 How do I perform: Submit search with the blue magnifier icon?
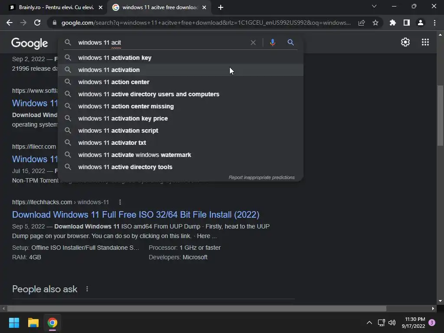(x=291, y=42)
